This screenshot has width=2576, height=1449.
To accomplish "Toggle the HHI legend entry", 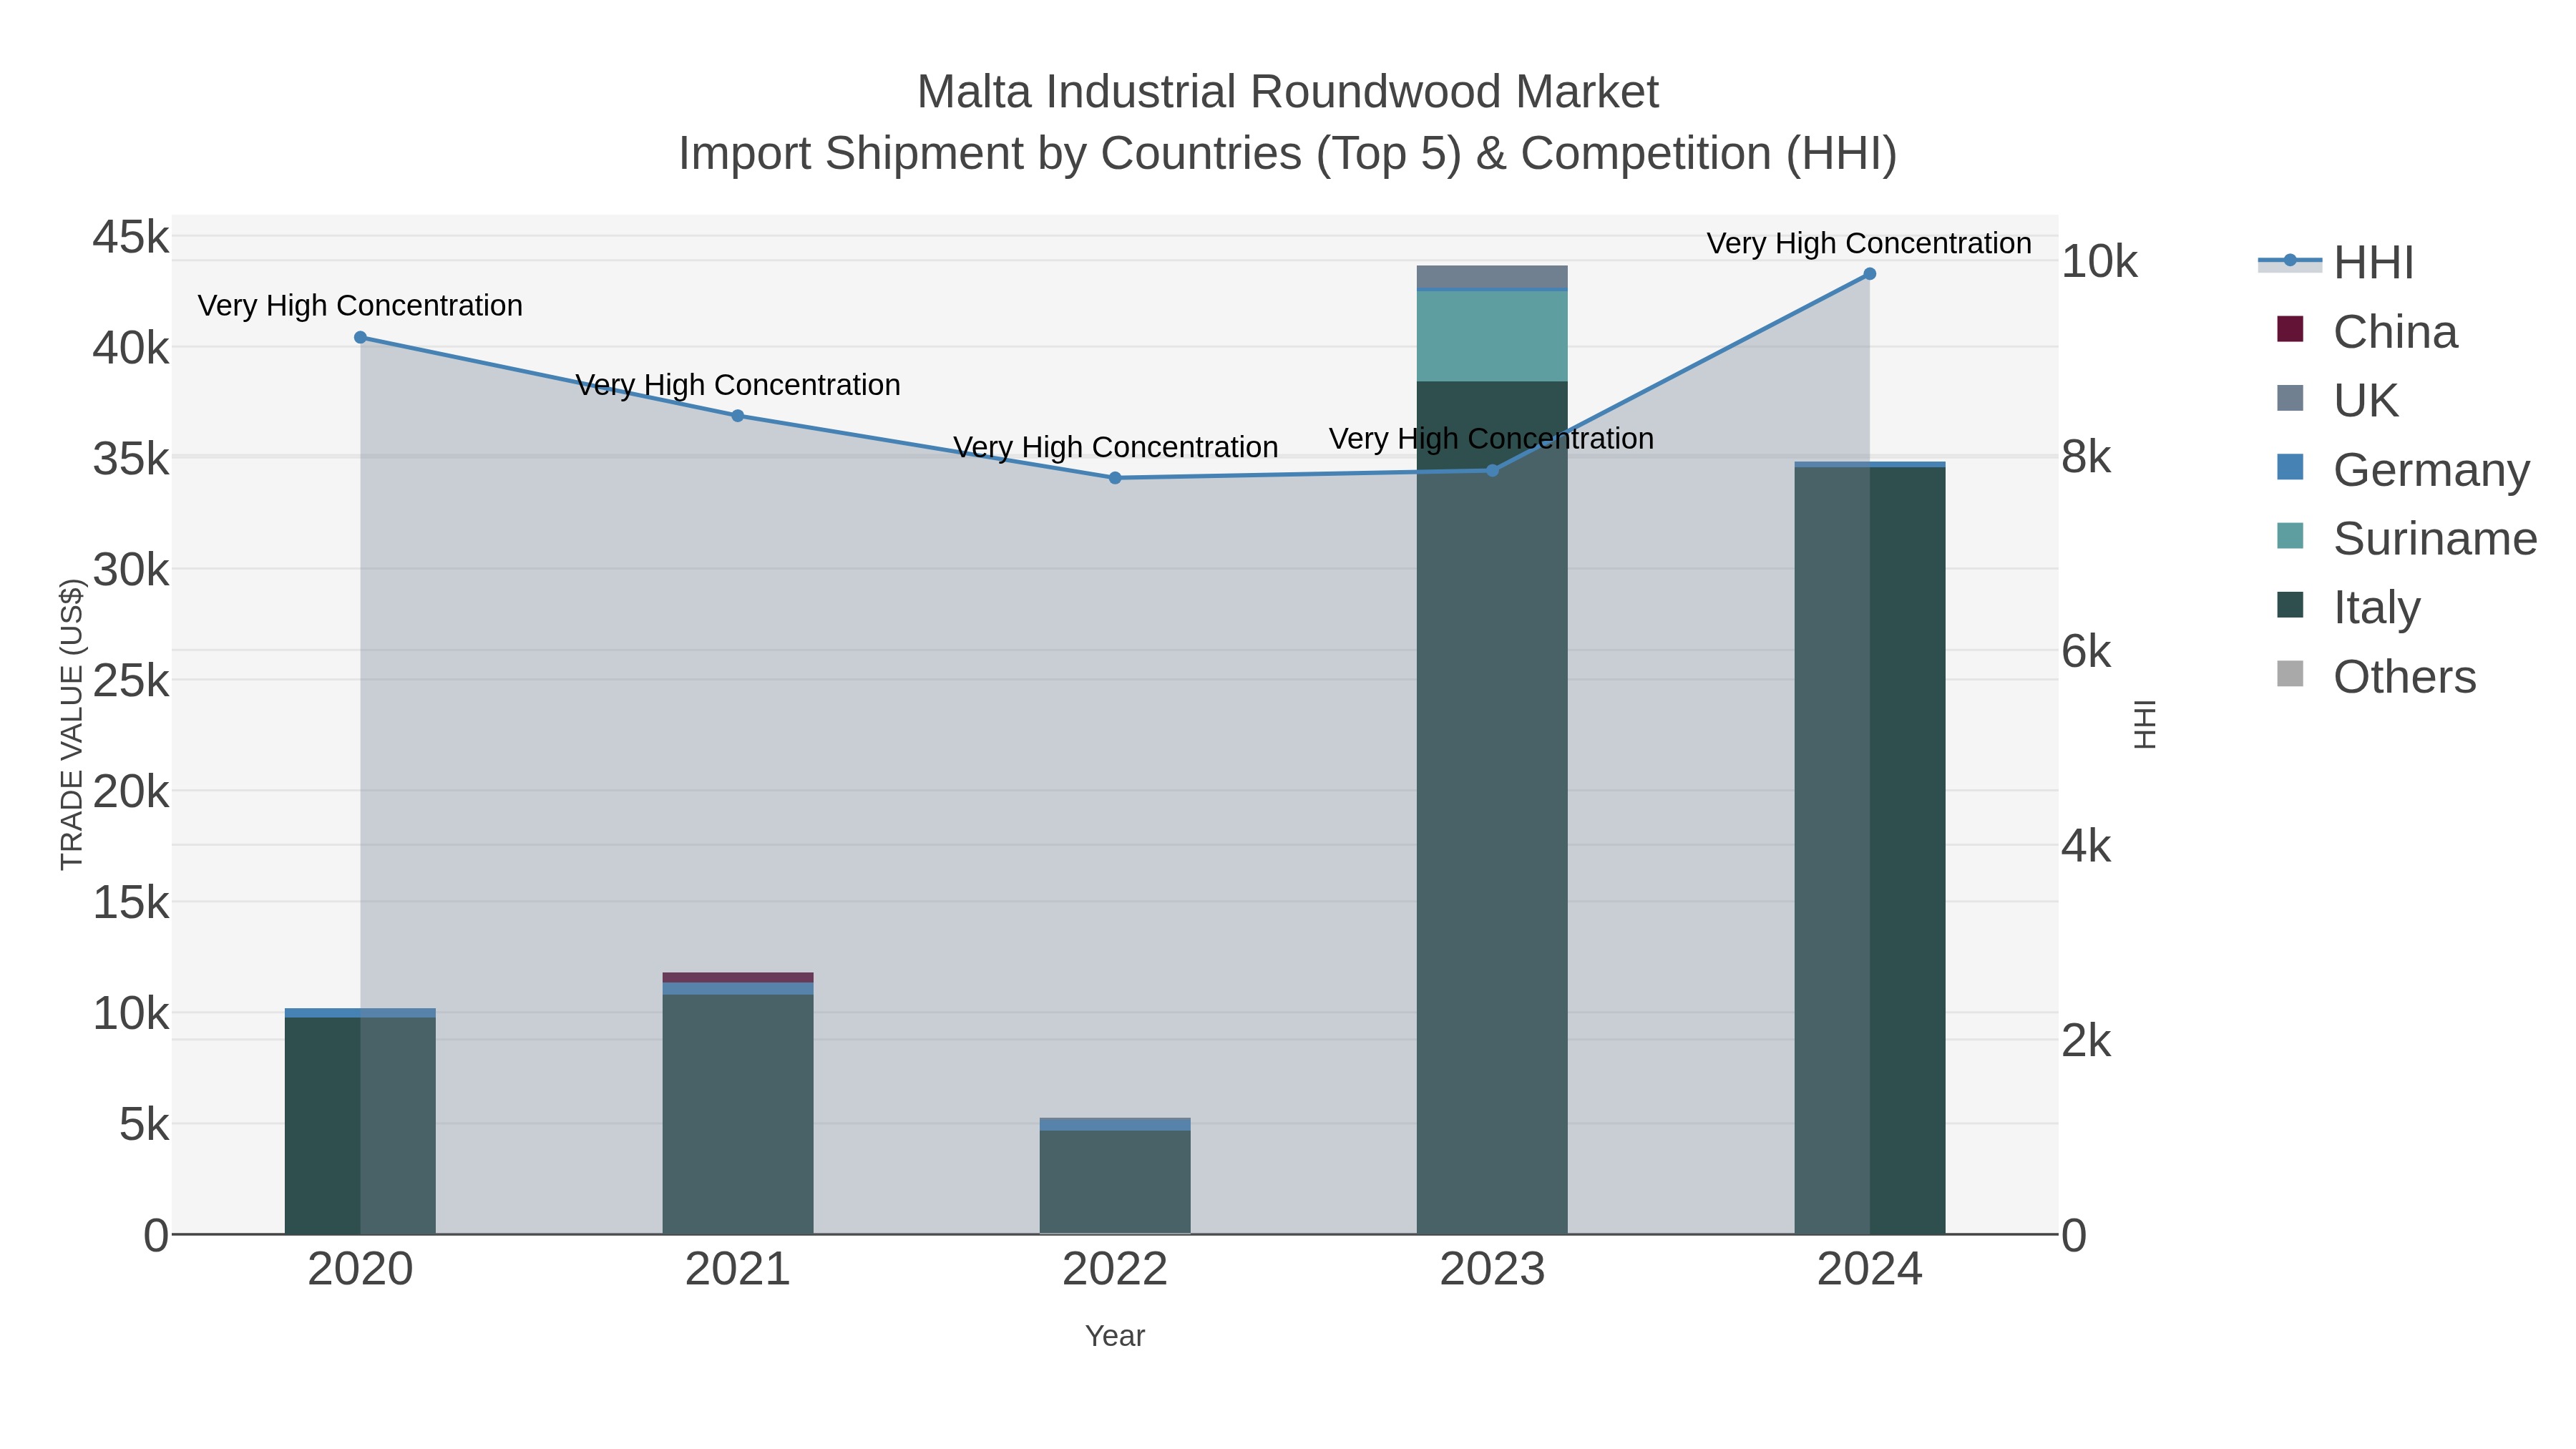I will coord(2336,263).
